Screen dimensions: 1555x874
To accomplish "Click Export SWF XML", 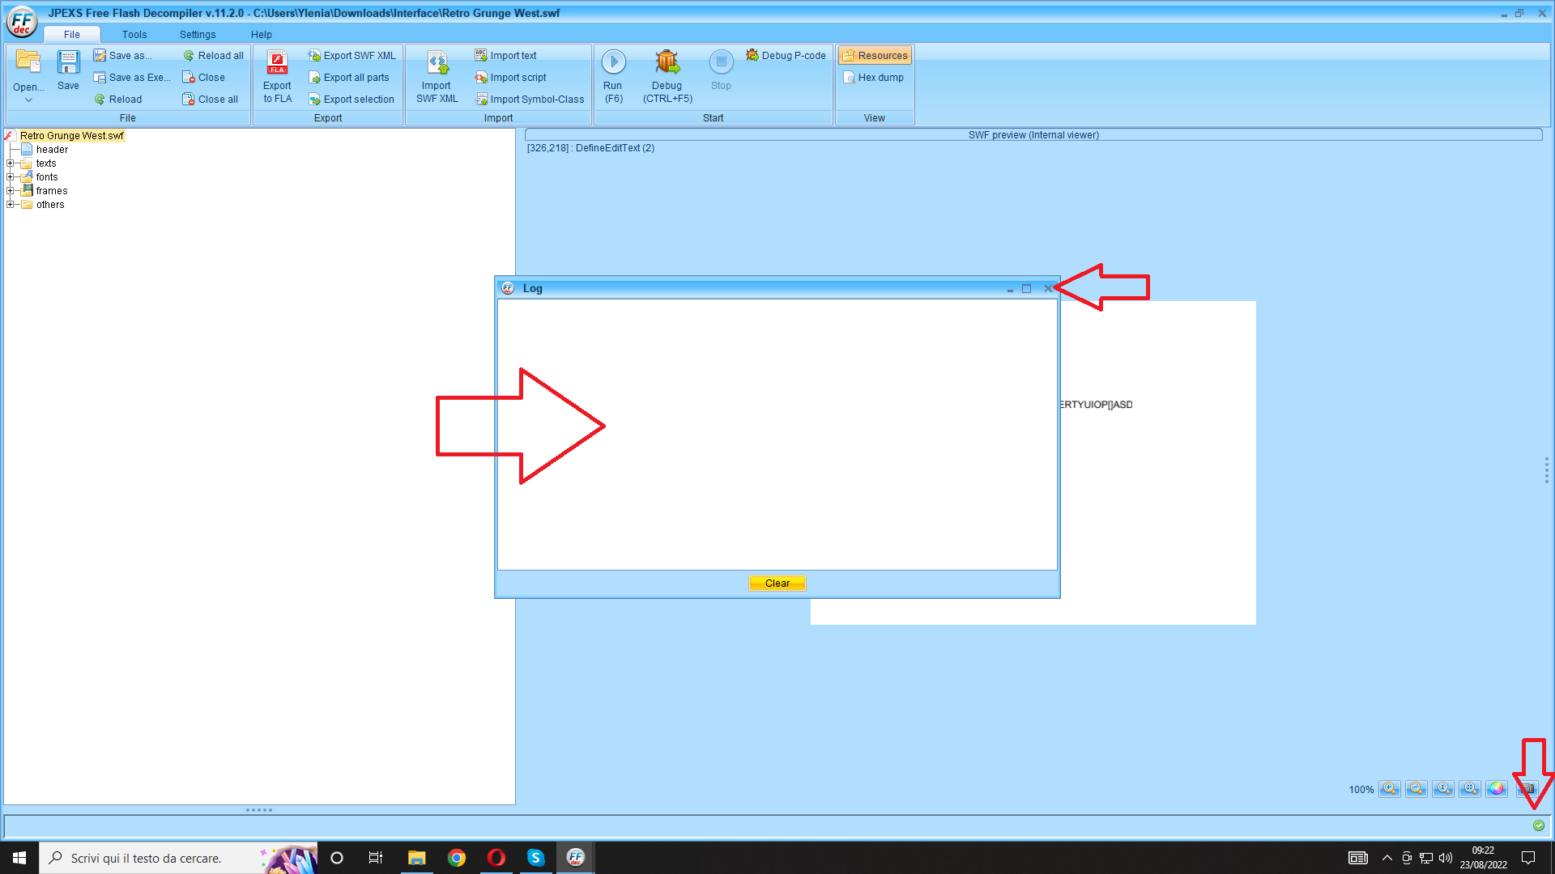I will (352, 56).
